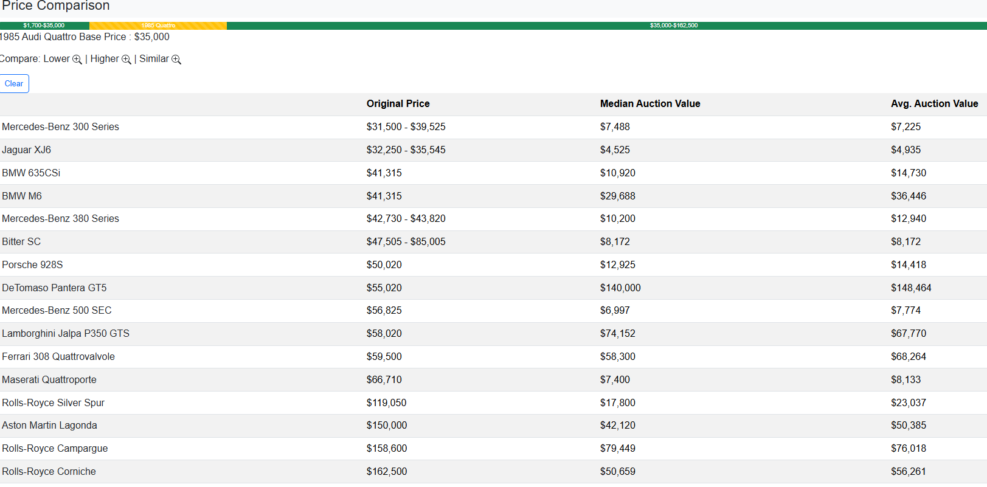Select Ferrari 308 Quattrovalvole row name
987x487 pixels.
click(x=58, y=357)
